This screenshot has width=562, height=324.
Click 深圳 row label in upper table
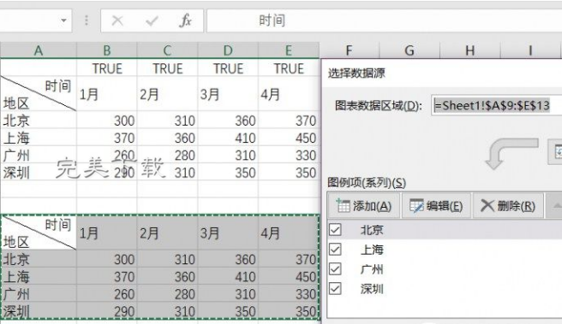pyautogui.click(x=39, y=173)
